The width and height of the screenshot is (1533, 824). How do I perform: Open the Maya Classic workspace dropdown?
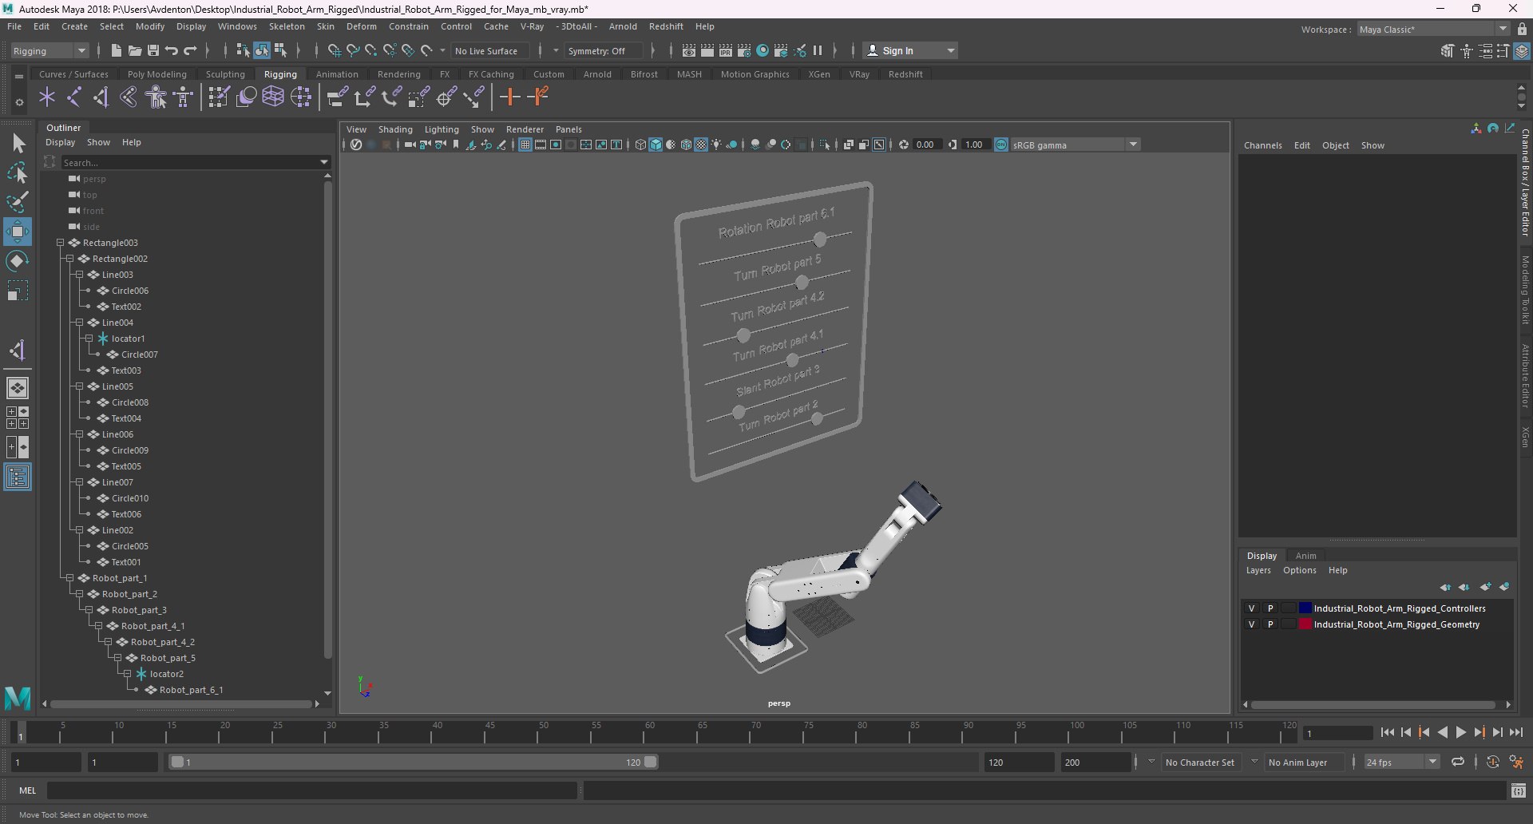[1433, 29]
